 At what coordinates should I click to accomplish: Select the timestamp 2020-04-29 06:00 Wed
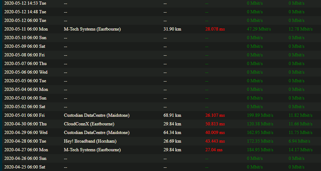click(26, 133)
